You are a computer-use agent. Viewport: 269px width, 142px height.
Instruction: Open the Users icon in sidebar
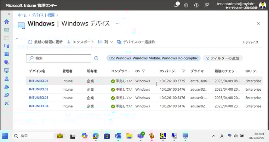6,79
